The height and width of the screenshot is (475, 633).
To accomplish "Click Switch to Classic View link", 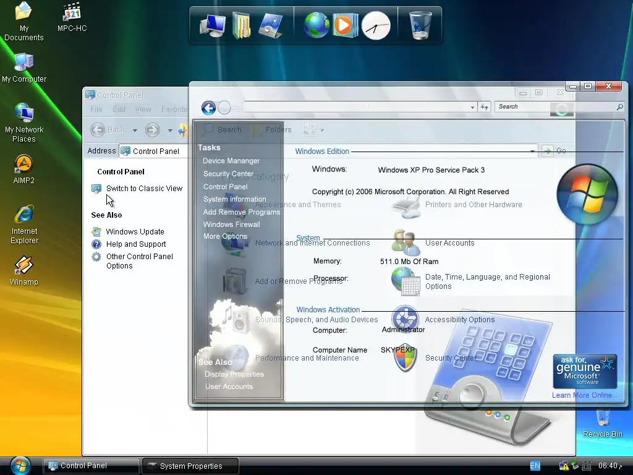I will coord(144,188).
